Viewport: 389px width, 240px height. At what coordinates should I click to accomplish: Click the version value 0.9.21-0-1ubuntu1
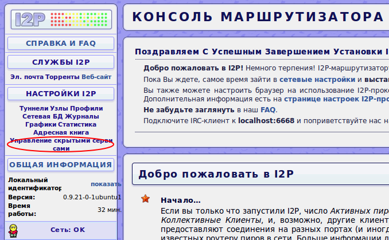pyautogui.click(x=92, y=197)
